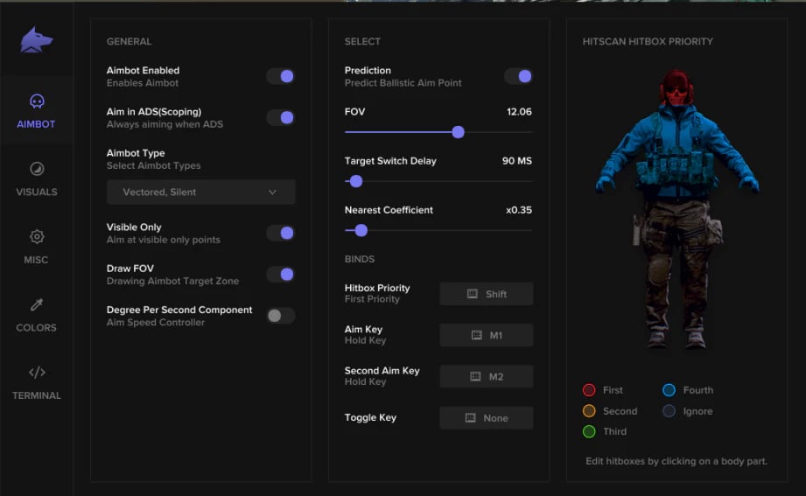
Task: Click keyboard icon in Toggle Key bind
Action: tap(470, 418)
